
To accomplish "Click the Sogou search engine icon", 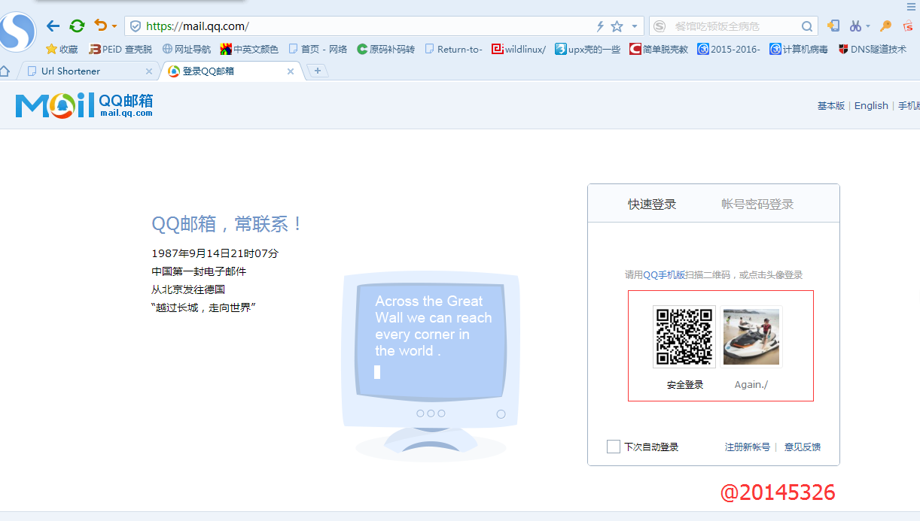I will coord(660,26).
